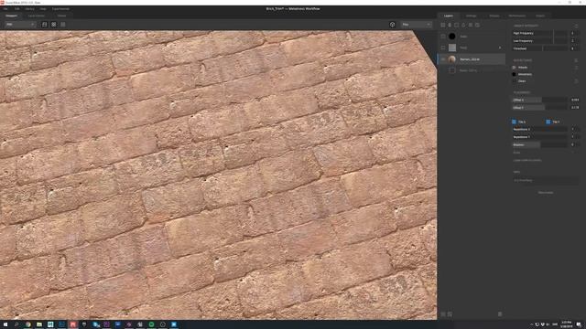Viewport: 586px width, 329px height.
Task: Click the first icon at Layers panel bottom
Action: point(443,314)
